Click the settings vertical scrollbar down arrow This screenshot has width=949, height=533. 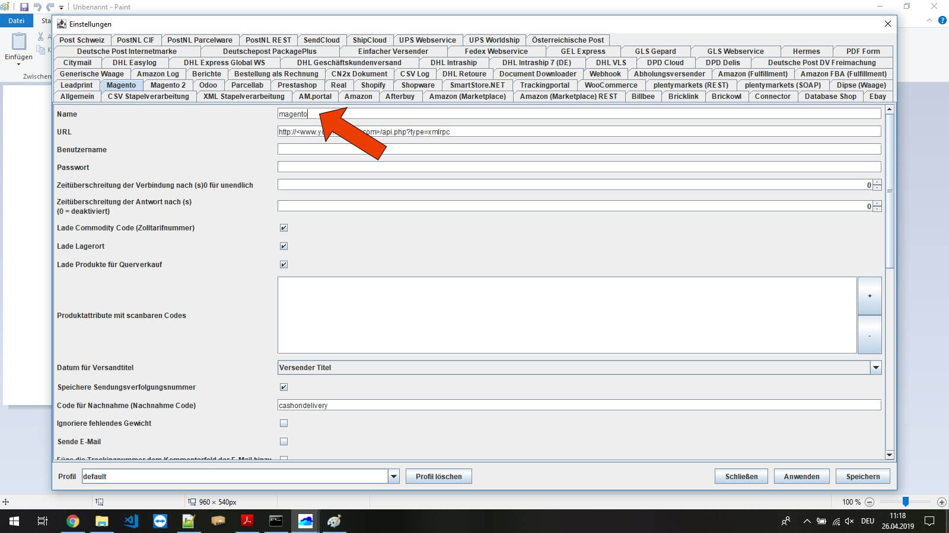point(889,455)
